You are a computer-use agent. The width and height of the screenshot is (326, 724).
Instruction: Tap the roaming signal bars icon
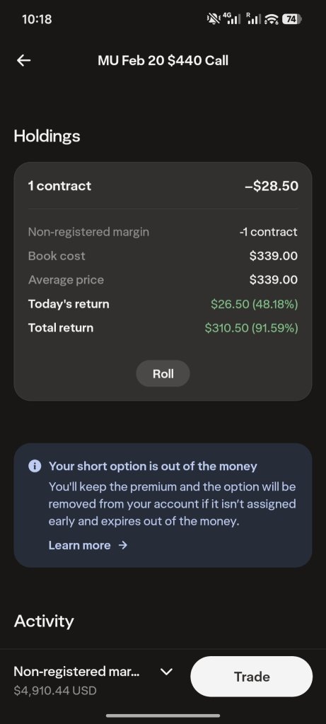tap(254, 18)
